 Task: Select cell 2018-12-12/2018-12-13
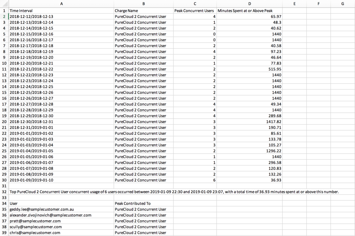click(61, 17)
